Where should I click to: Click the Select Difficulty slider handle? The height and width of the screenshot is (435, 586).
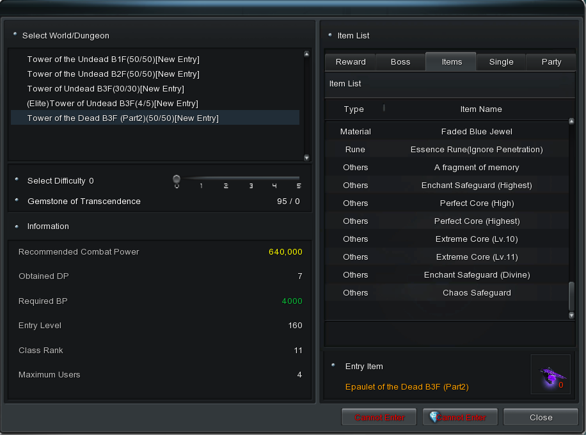[177, 179]
